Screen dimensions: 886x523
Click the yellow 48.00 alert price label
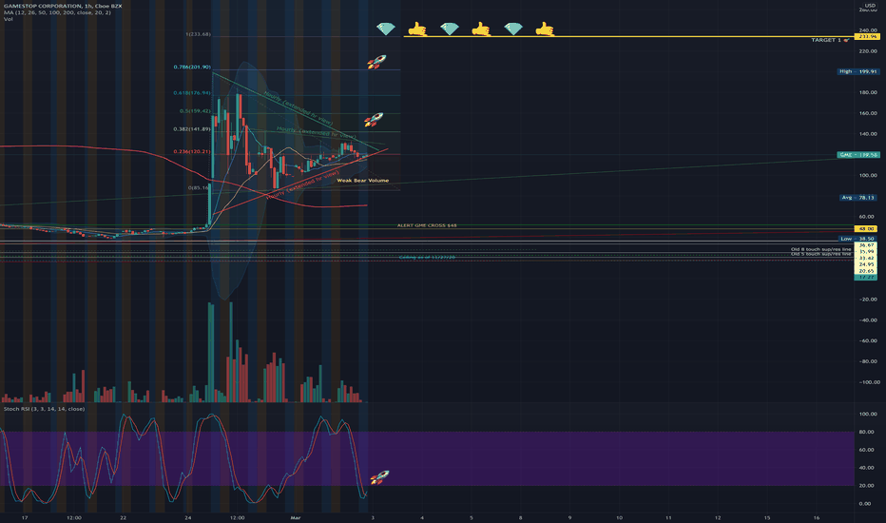[x=866, y=228]
